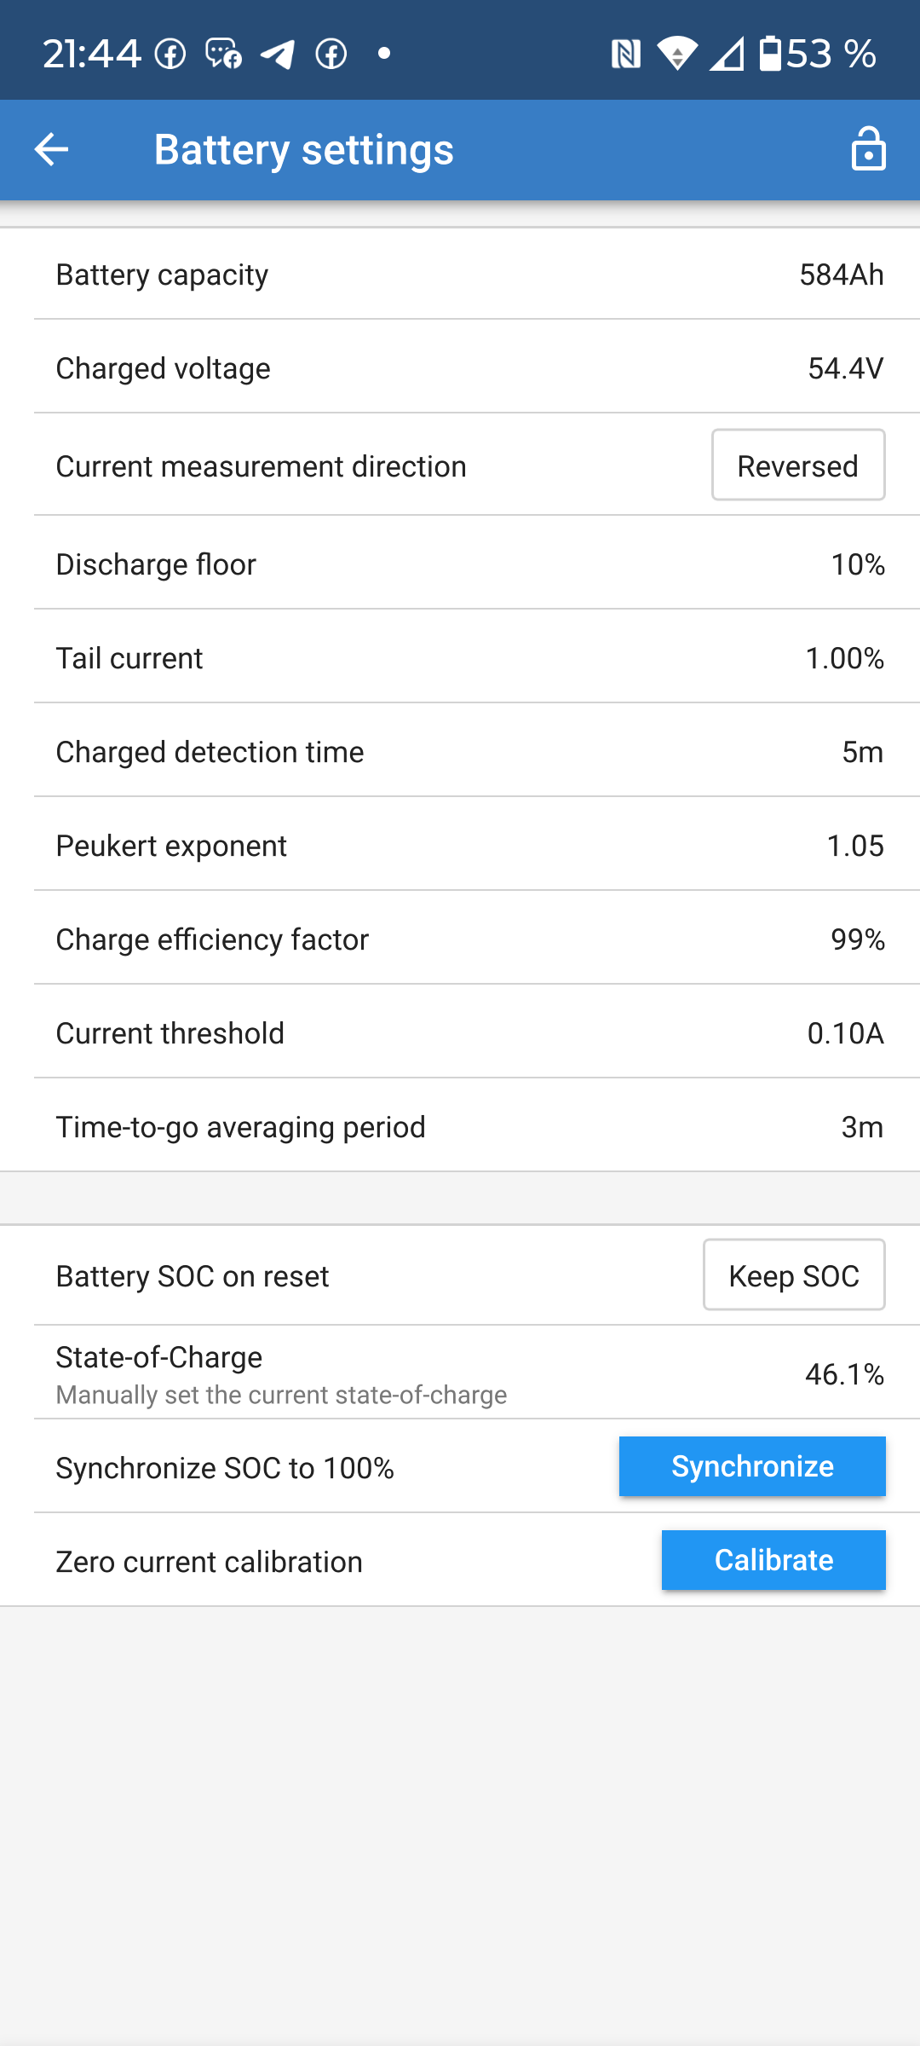Tap the NFC status bar icon
The height and width of the screenshot is (2046, 920).
tap(625, 55)
